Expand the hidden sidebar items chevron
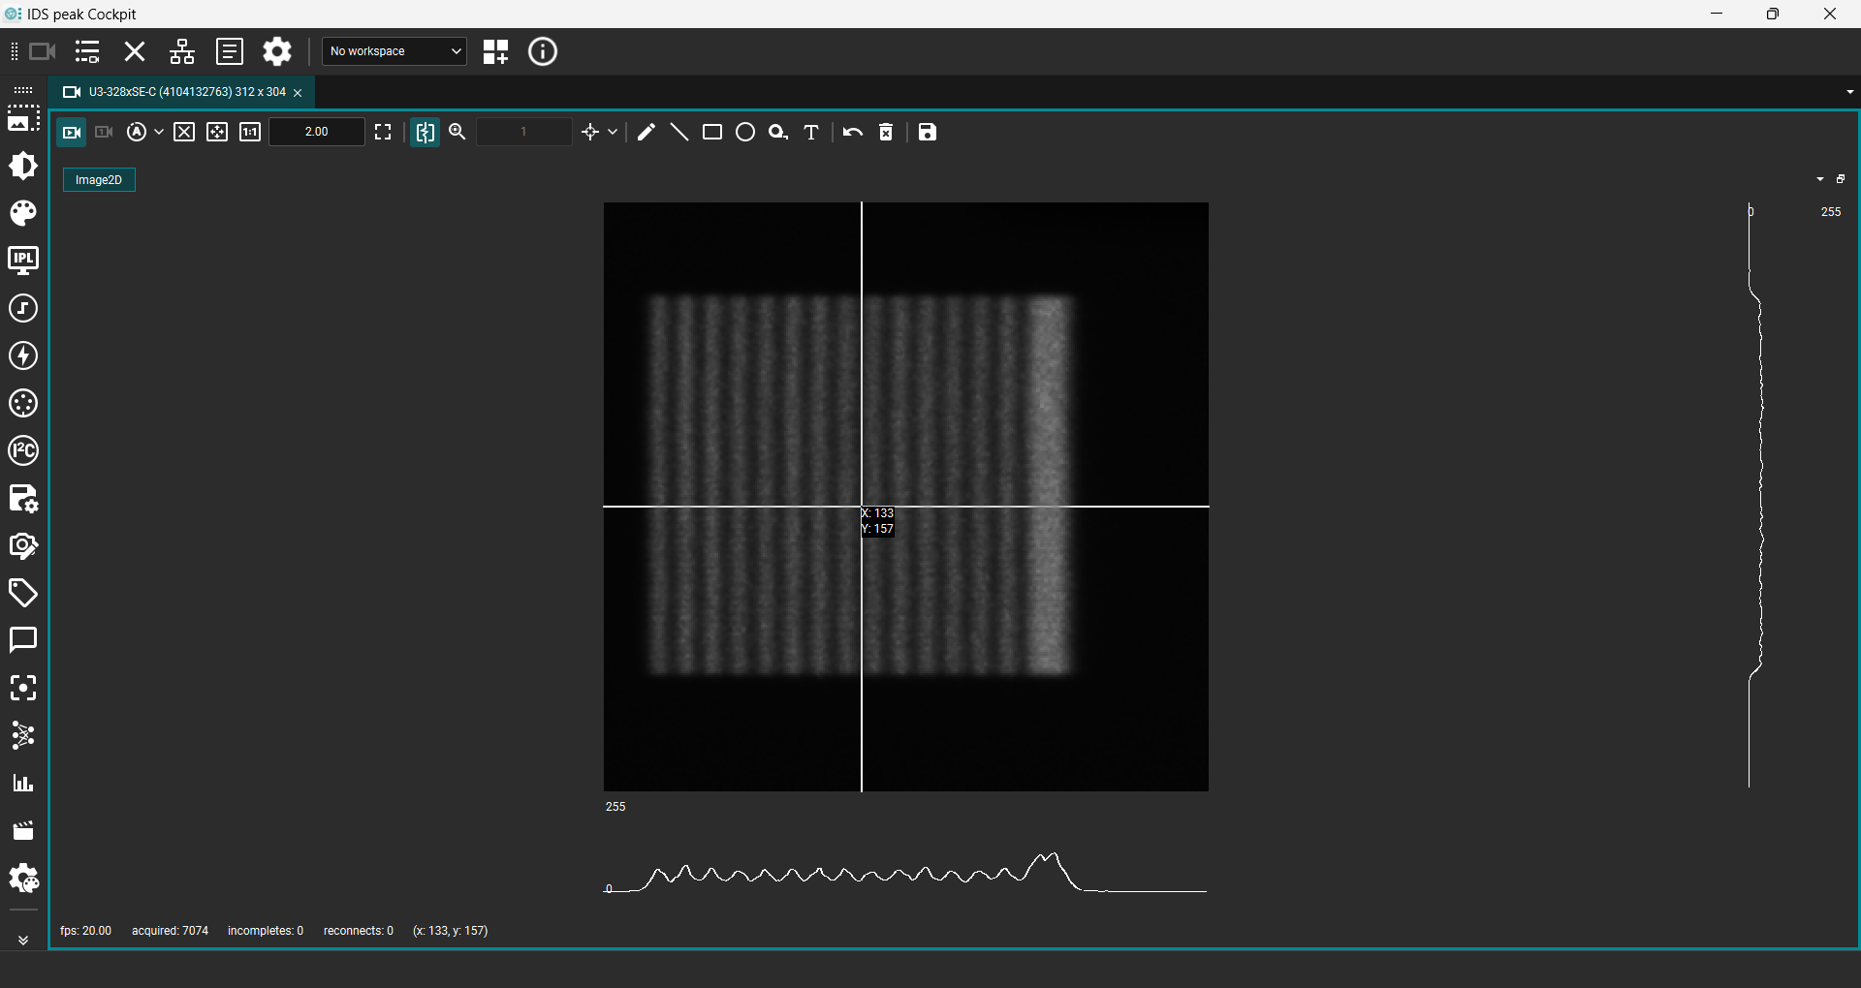The image size is (1861, 988). pyautogui.click(x=23, y=940)
